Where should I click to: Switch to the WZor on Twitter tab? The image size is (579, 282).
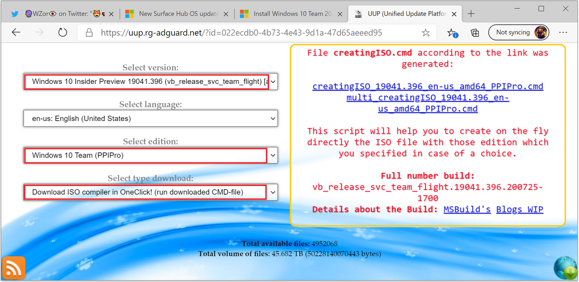63,13
